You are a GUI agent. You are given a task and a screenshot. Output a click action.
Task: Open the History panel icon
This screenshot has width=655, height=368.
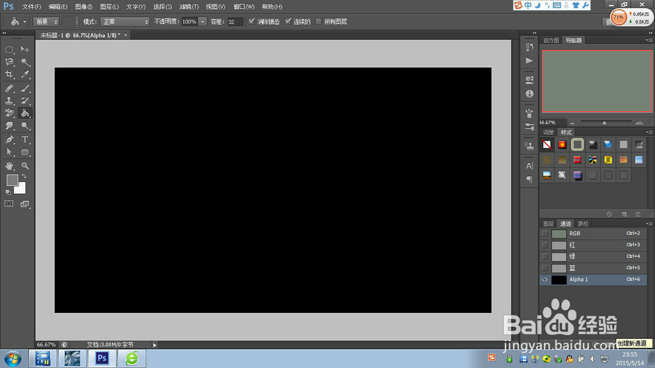(x=530, y=46)
